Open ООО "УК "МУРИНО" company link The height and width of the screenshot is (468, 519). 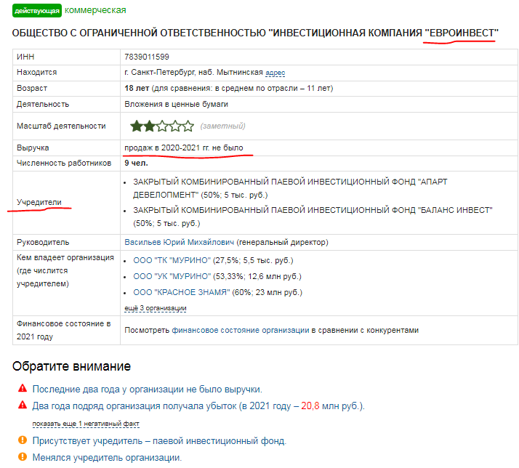172,276
